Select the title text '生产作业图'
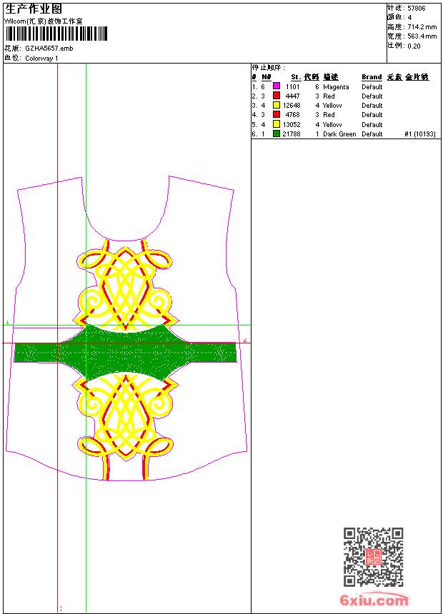Viewport: 443px width, 614px height. click(34, 9)
